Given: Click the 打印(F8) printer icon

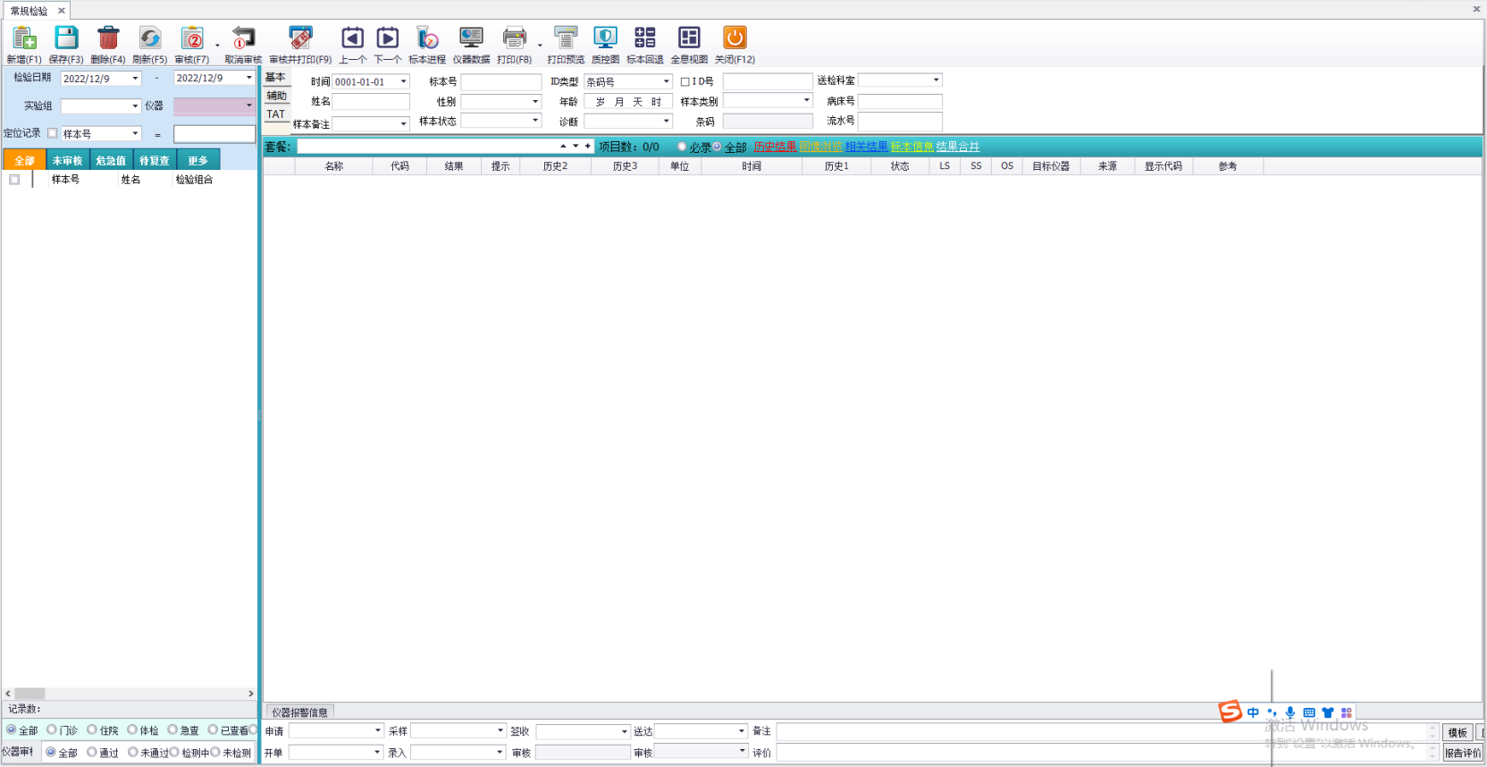Looking at the screenshot, I should click(514, 38).
